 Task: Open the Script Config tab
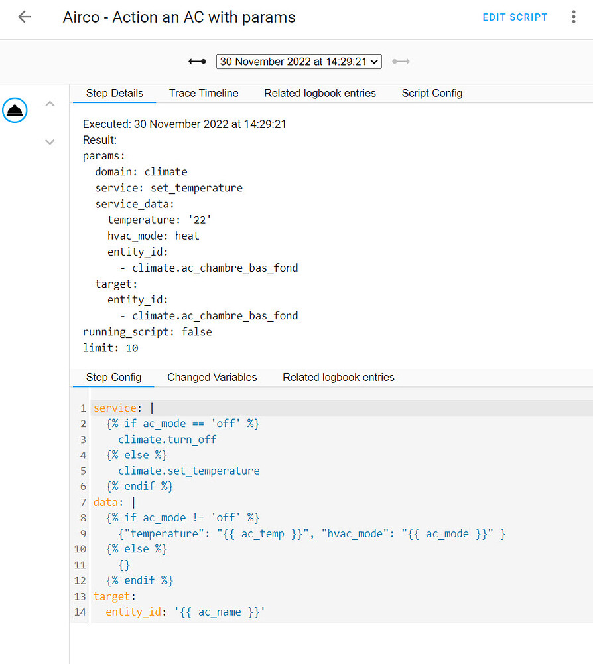click(x=432, y=93)
